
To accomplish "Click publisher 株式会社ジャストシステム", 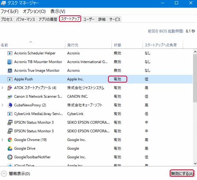I will click(85, 88).
